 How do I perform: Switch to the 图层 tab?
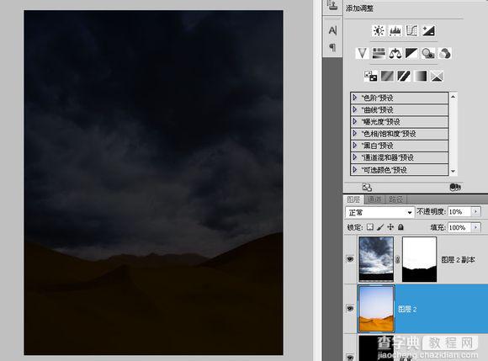pos(353,199)
